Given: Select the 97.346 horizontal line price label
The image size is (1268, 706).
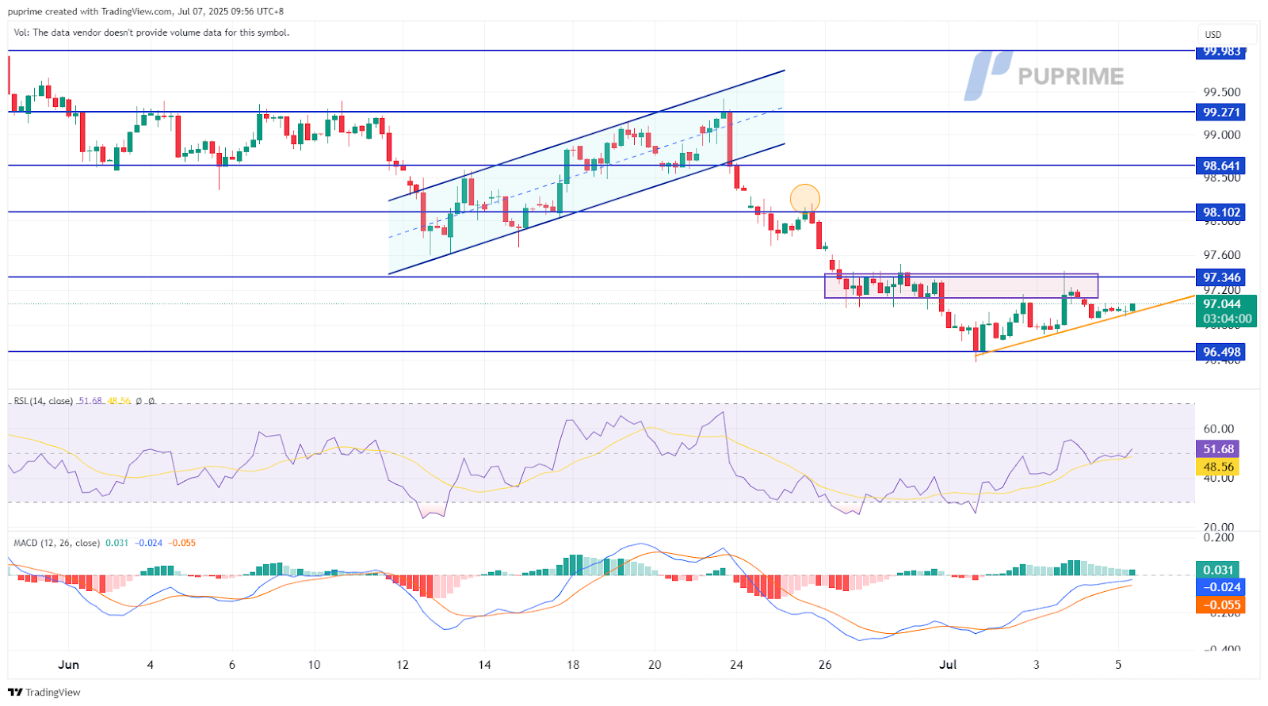Looking at the screenshot, I should (1220, 277).
